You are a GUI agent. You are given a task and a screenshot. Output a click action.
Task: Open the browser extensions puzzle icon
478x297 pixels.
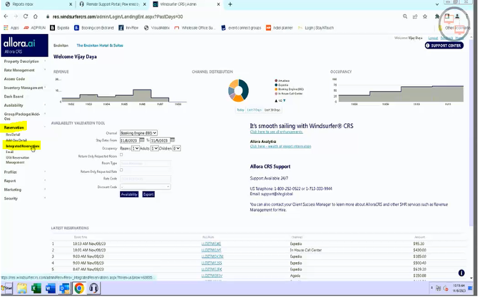437,17
